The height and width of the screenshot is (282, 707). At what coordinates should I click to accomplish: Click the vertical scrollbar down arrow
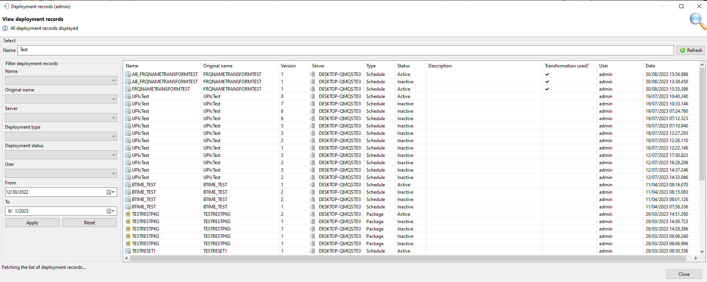point(702,251)
